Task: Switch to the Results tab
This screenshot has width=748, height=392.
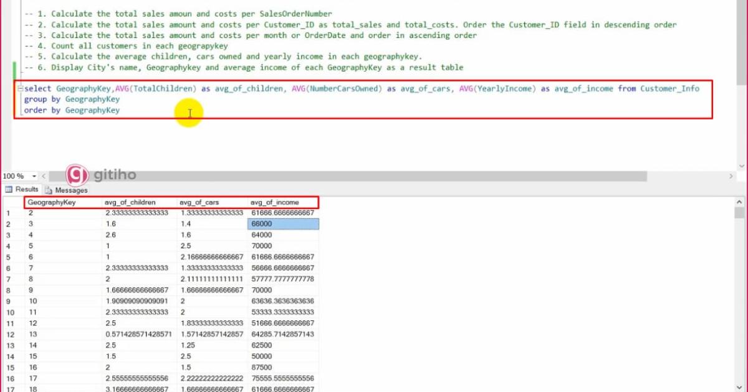Action: 26,190
